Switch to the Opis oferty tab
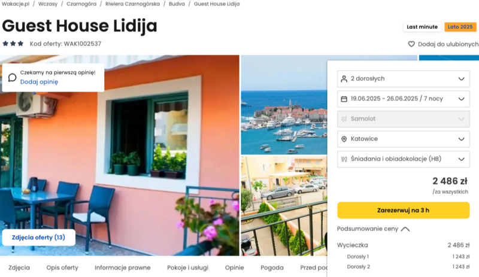 point(62,267)
